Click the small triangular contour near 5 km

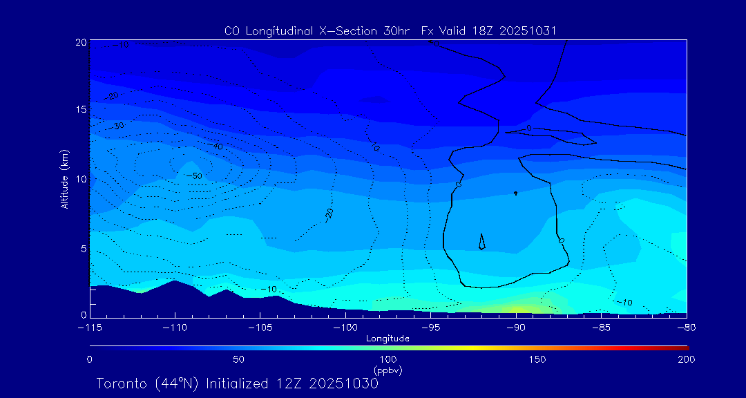(x=481, y=242)
